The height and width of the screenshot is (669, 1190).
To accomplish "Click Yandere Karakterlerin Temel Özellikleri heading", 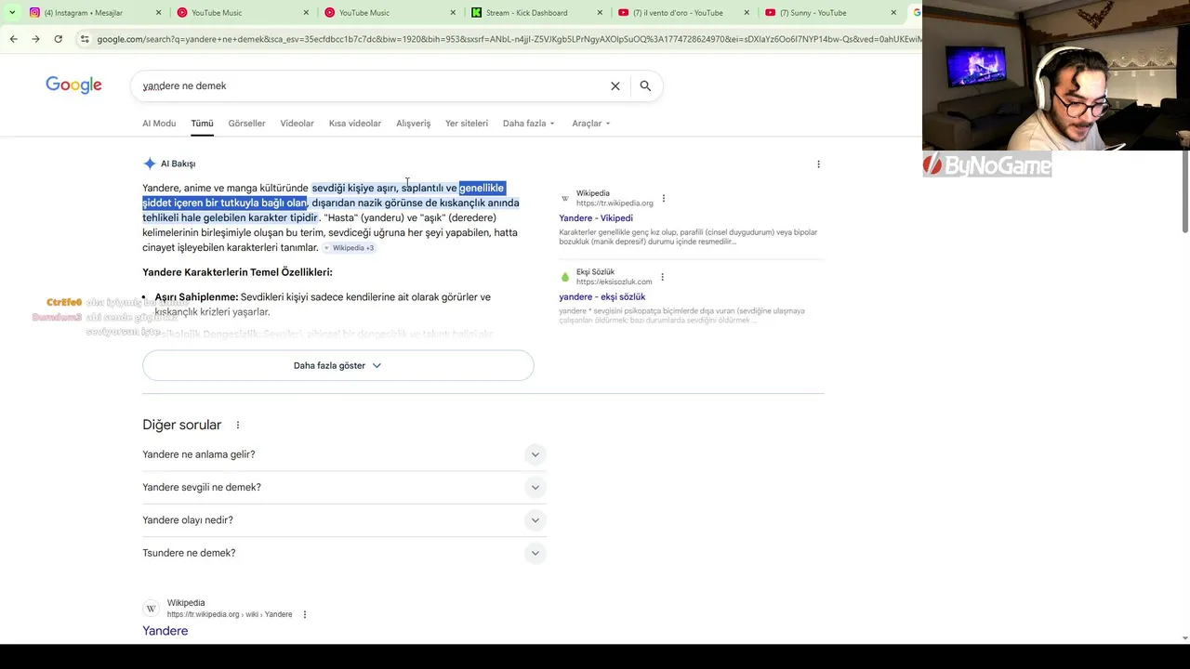I will (237, 272).
